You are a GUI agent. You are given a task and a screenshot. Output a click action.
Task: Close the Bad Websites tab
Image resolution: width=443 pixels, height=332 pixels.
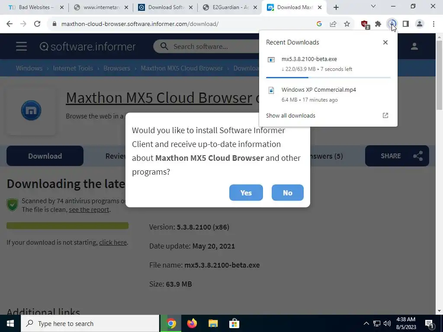(62, 7)
